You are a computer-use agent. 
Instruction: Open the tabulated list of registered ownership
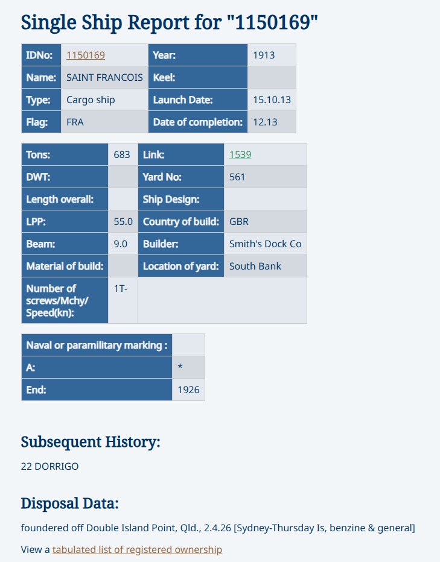[137, 549]
